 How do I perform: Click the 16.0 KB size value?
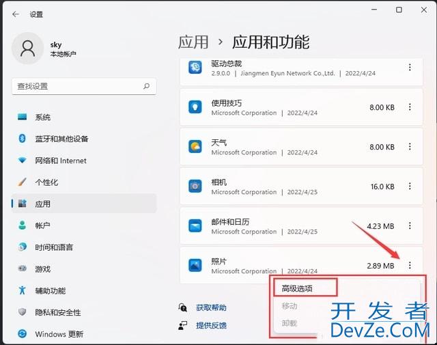click(382, 187)
